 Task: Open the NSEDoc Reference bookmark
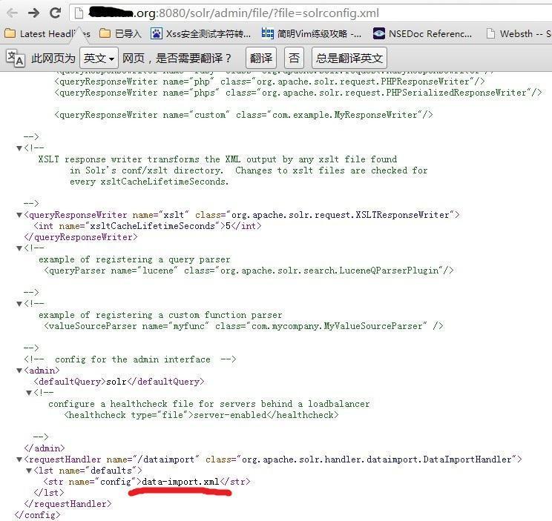click(422, 34)
